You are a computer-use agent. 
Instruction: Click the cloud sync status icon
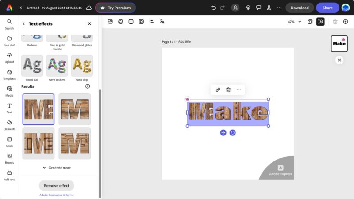(89, 8)
